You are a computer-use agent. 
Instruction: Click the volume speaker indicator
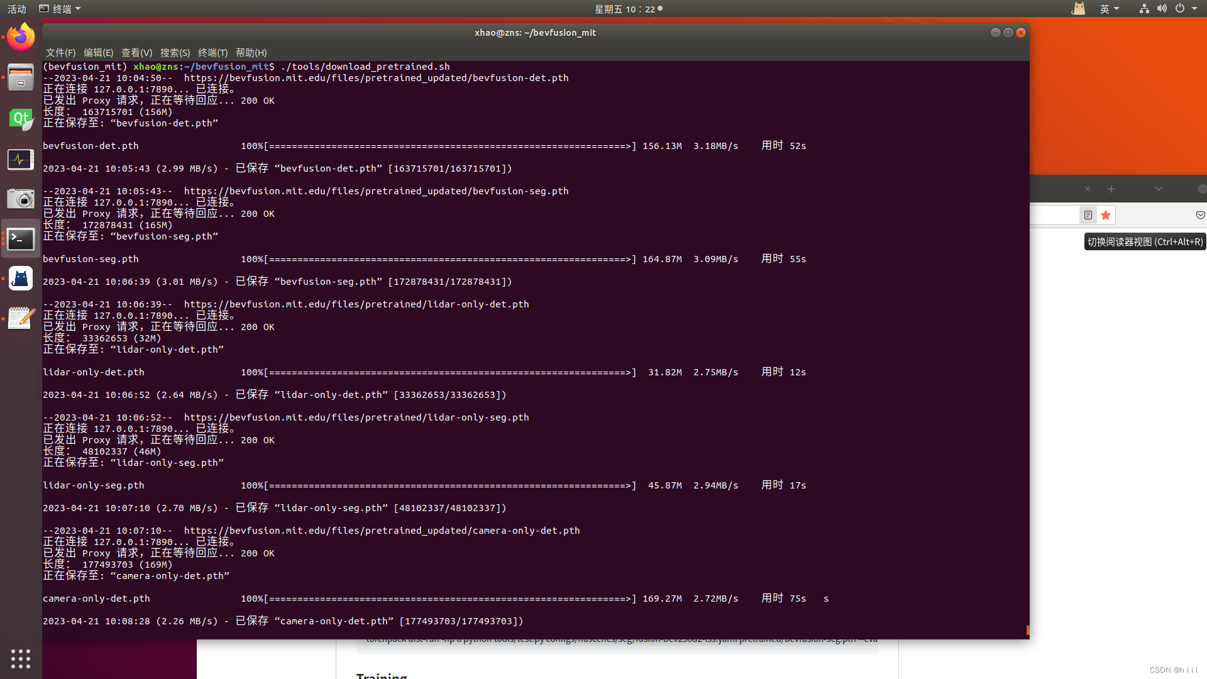pyautogui.click(x=1162, y=9)
